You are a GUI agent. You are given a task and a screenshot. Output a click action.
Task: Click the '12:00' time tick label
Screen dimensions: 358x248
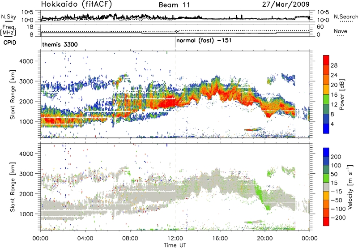[x=175, y=239]
